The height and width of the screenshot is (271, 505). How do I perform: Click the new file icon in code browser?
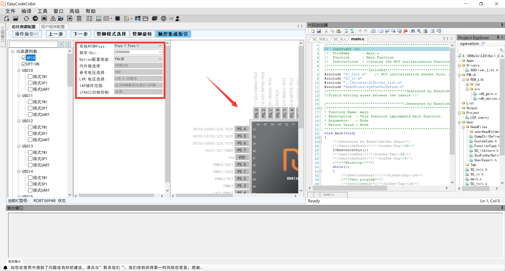pyautogui.click(x=313, y=31)
